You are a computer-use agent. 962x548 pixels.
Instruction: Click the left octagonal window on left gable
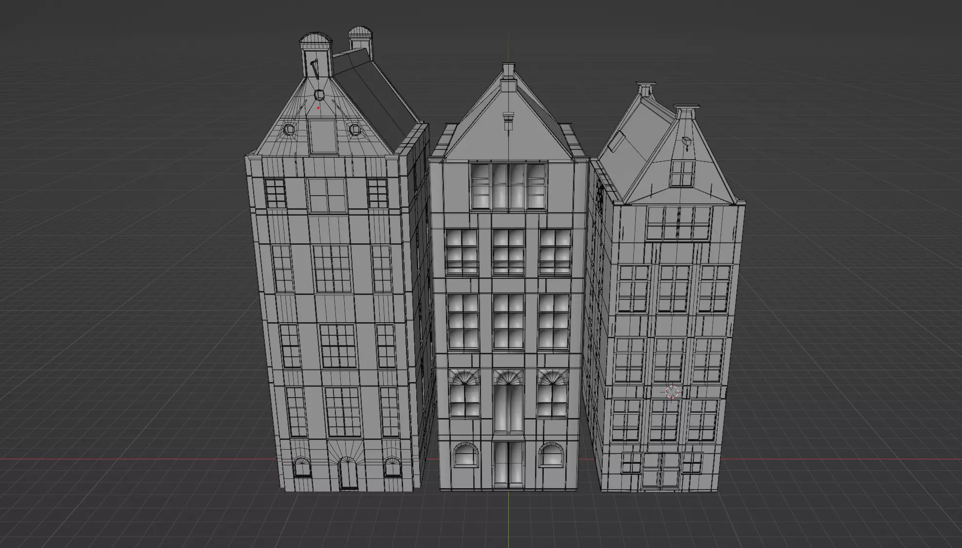pos(289,129)
